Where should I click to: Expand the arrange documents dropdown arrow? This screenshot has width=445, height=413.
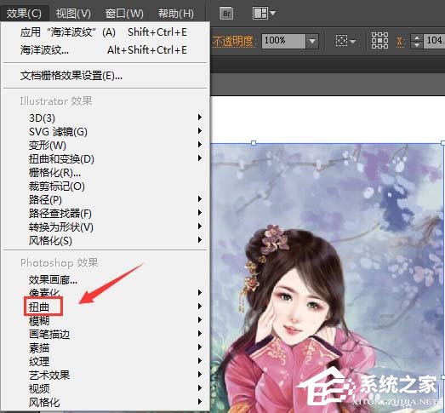[273, 13]
